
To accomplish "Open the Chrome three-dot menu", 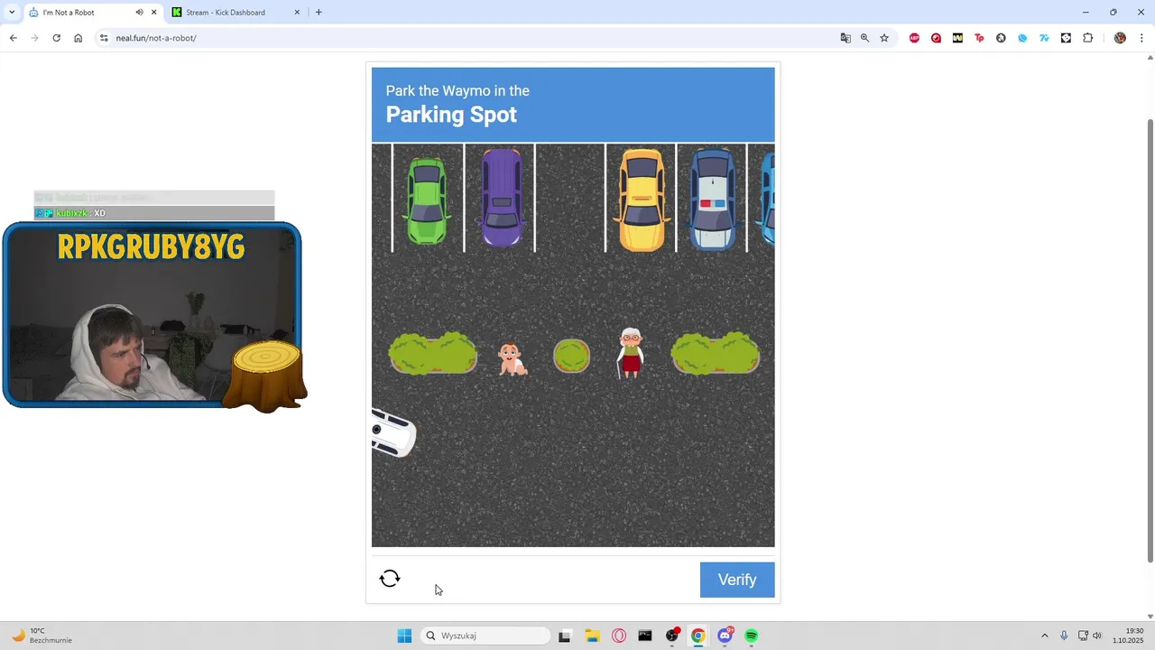I will click(x=1141, y=38).
